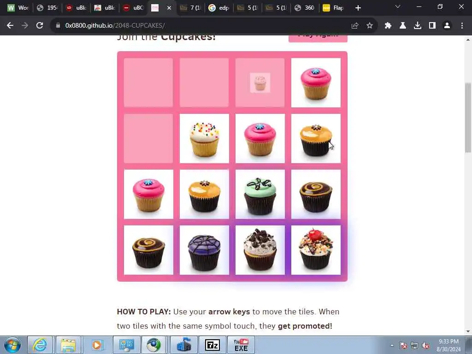
Task: Click the purple spiderweb cupcake tile
Action: [x=204, y=250]
